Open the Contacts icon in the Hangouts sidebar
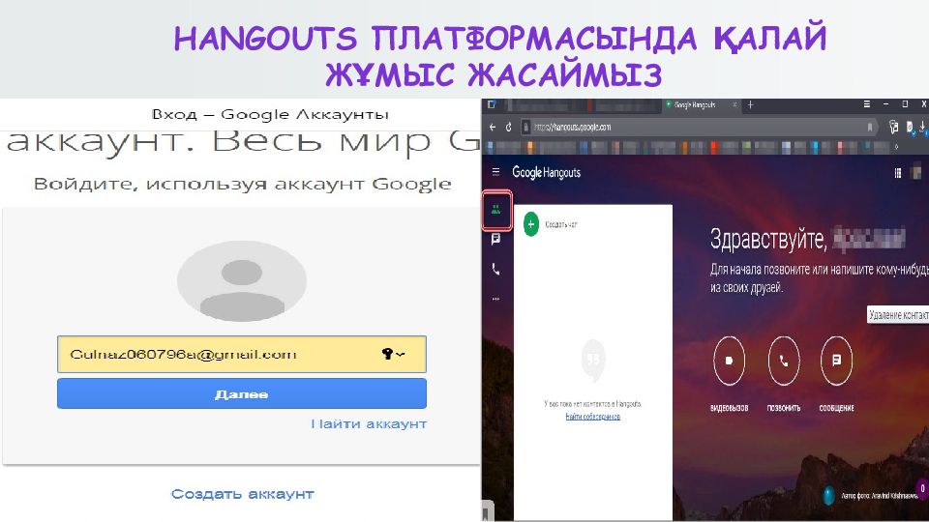 [x=495, y=210]
